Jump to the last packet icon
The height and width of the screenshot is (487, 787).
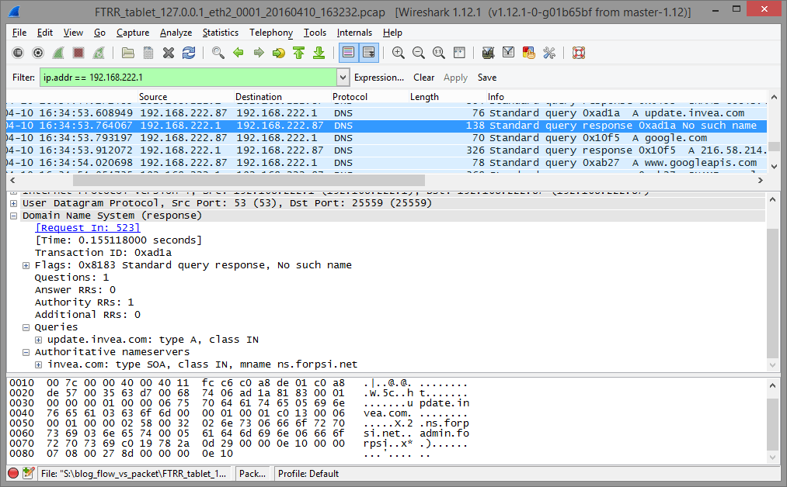(x=319, y=53)
